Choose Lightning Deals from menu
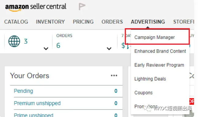Screen dimensions: 198x117 (150, 79)
